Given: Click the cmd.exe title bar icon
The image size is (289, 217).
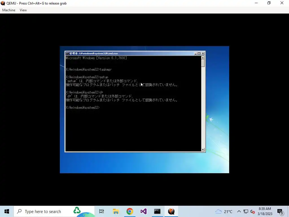Looking at the screenshot, I should point(67,53).
